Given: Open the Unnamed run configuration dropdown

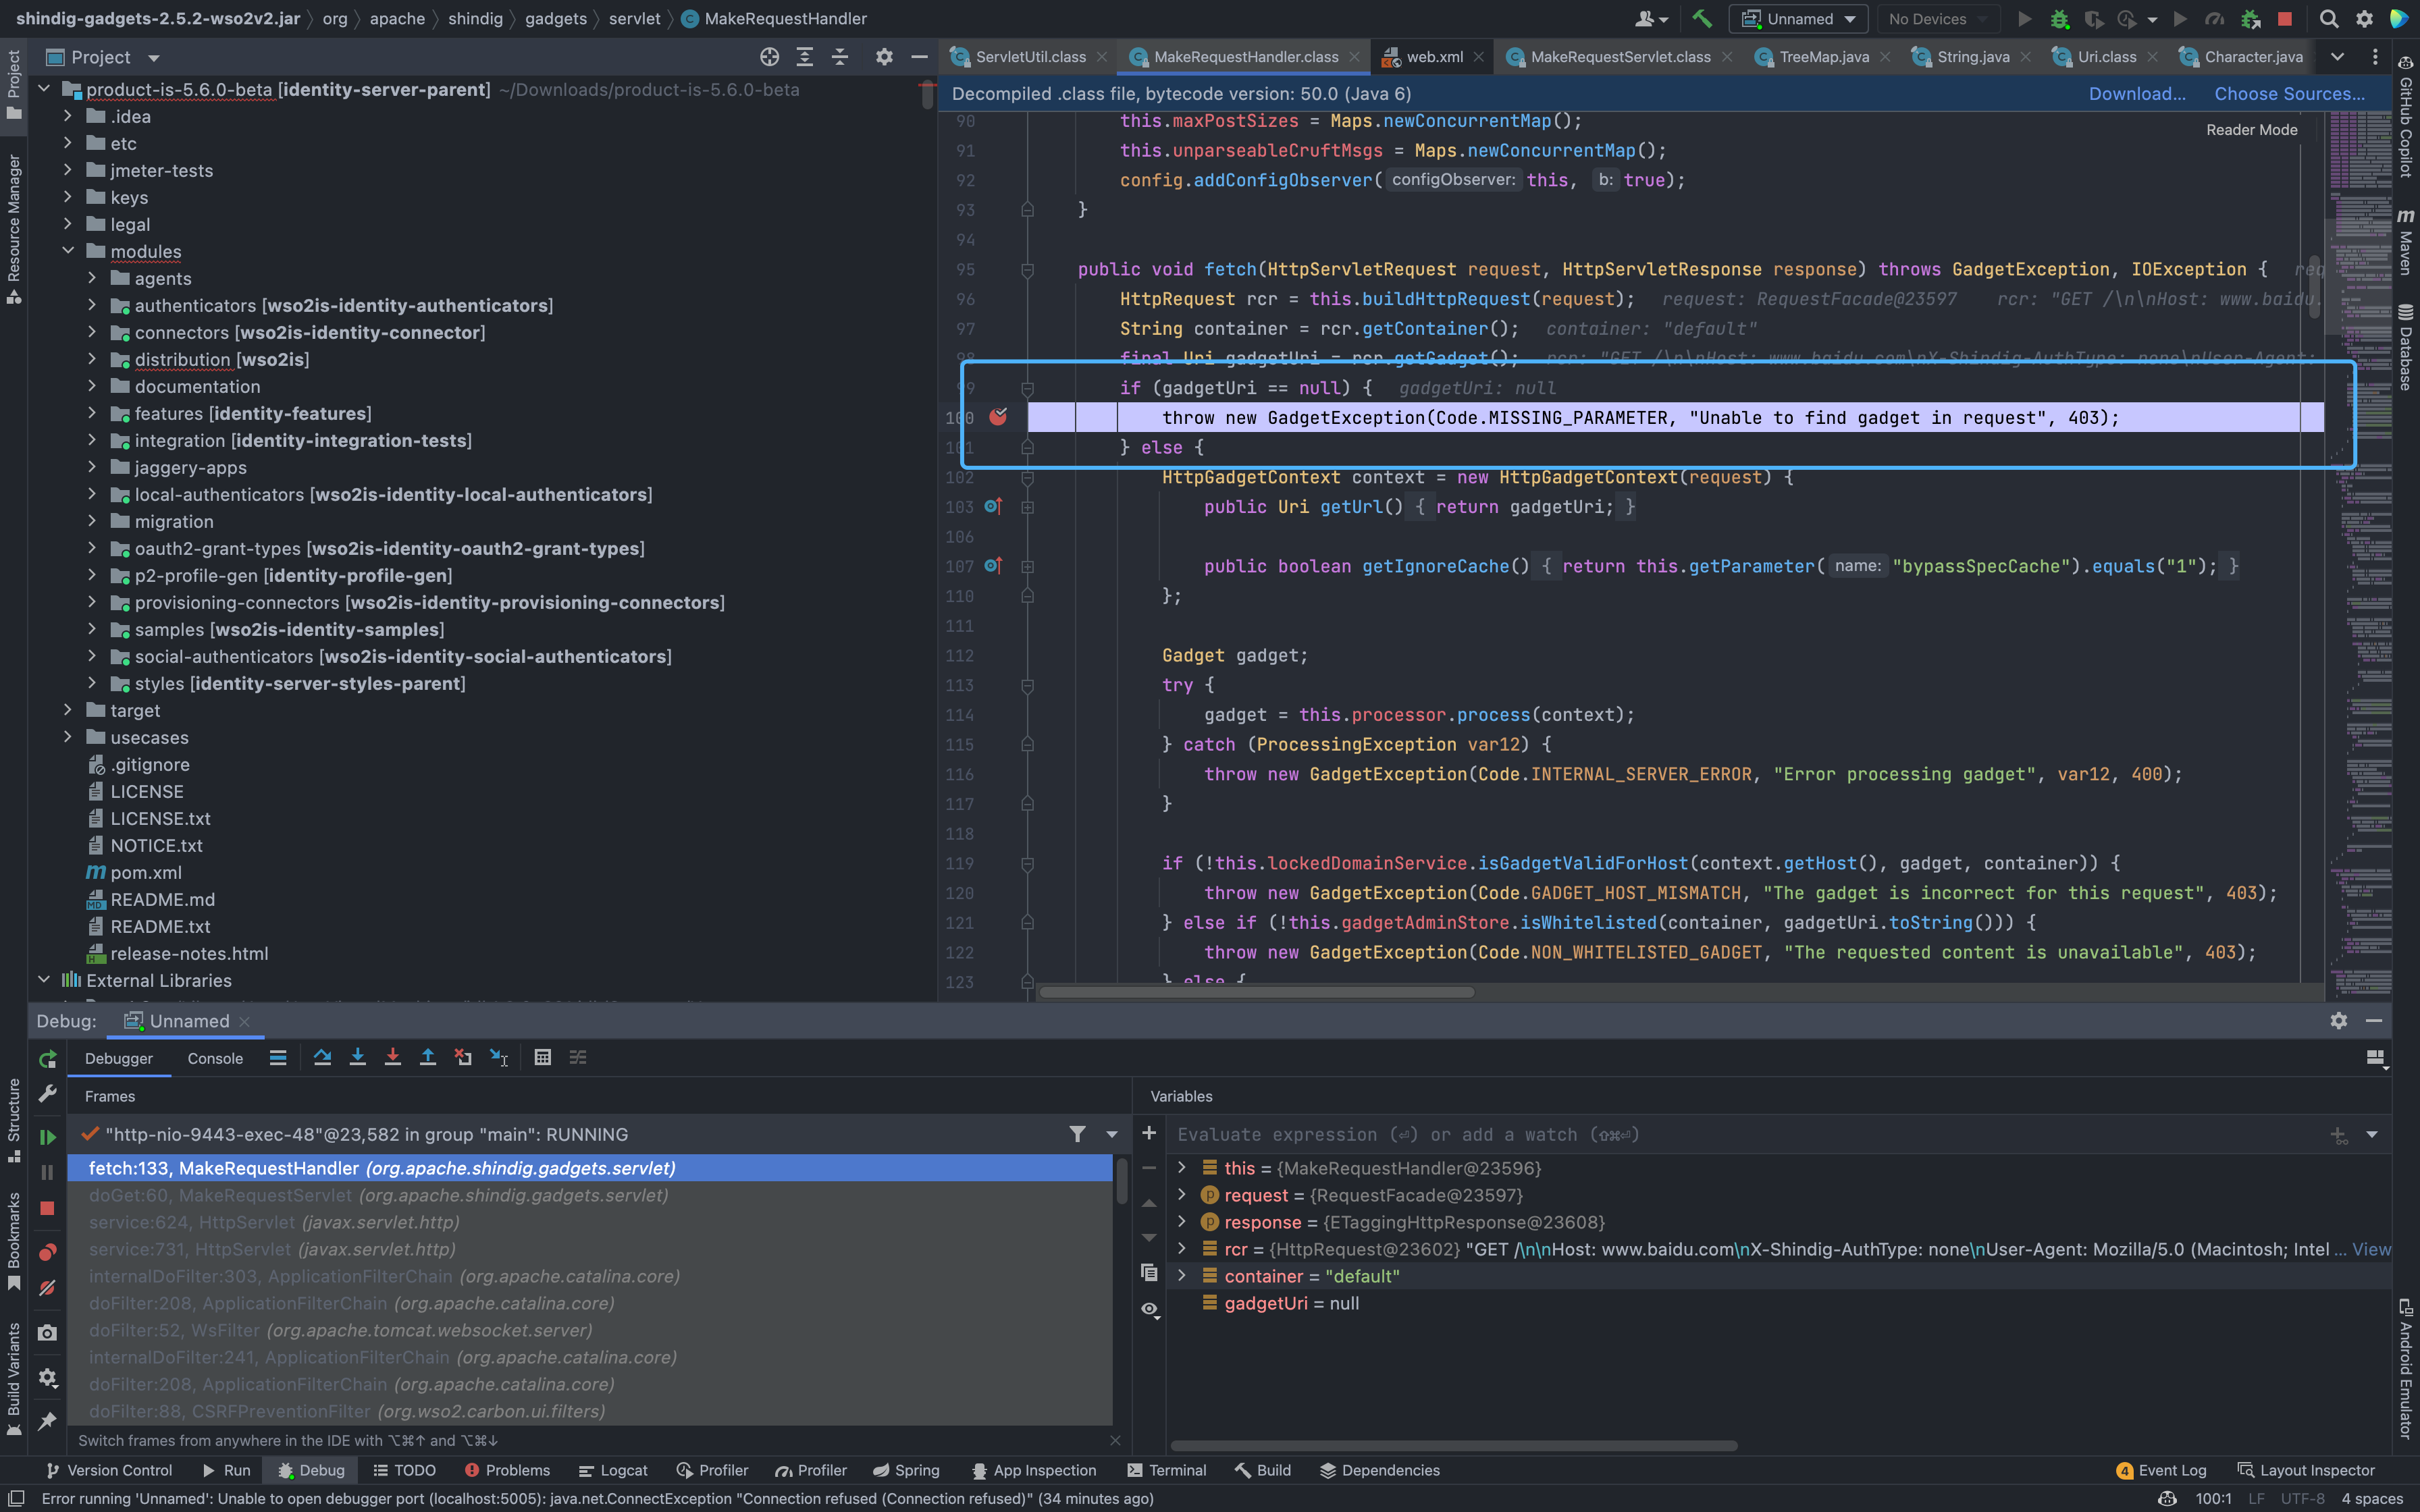Looking at the screenshot, I should click(1800, 19).
